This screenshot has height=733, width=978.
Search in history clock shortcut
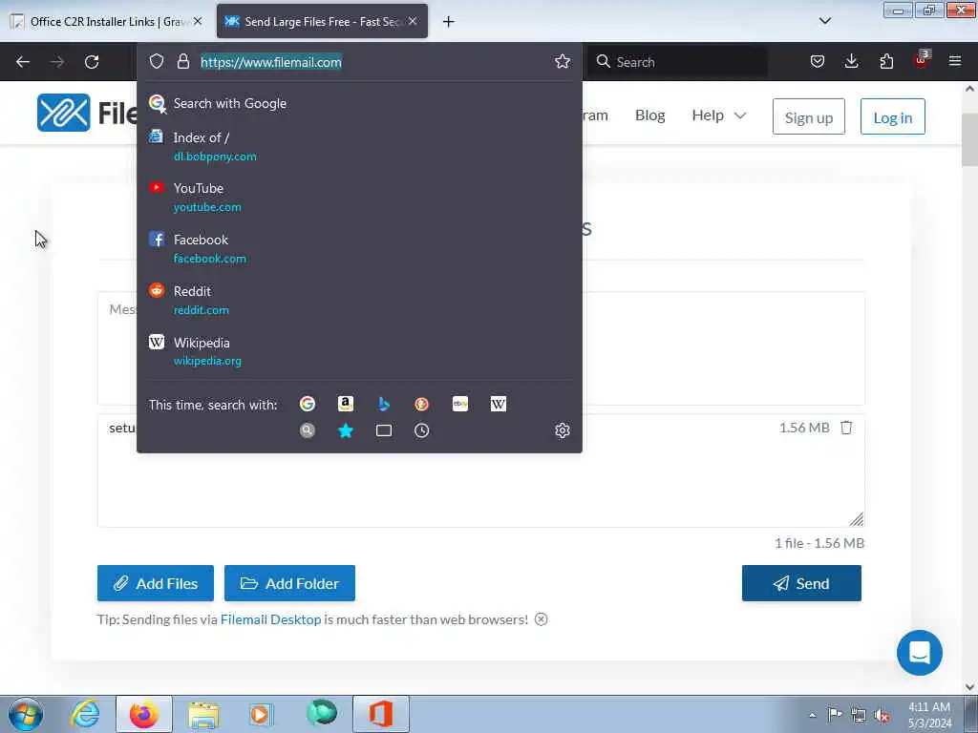click(x=421, y=430)
